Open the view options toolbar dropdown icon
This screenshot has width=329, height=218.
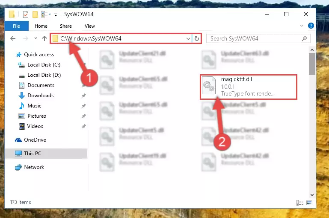coord(46,14)
